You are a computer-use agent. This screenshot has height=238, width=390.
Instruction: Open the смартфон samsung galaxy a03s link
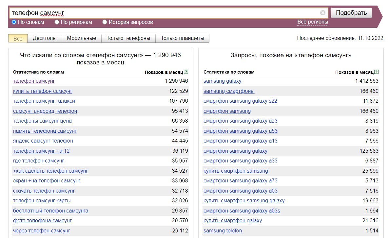click(x=242, y=211)
